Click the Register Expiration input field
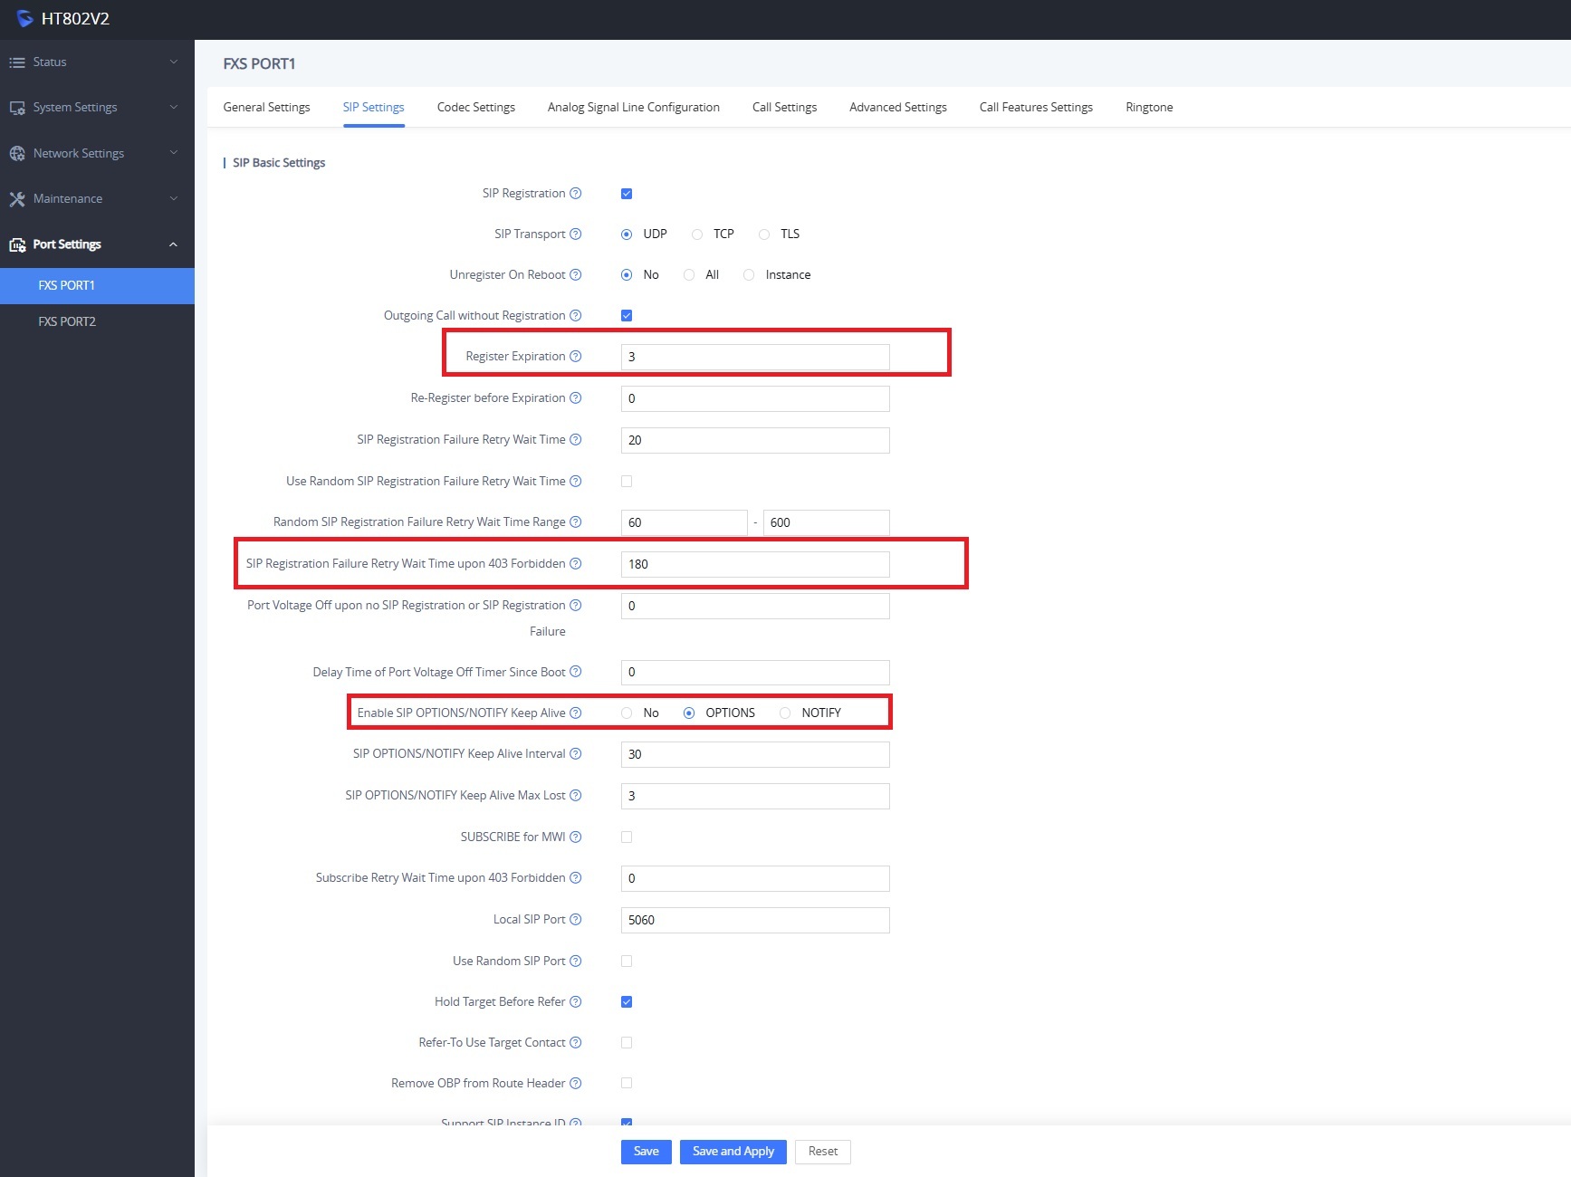The width and height of the screenshot is (1571, 1177). (754, 357)
